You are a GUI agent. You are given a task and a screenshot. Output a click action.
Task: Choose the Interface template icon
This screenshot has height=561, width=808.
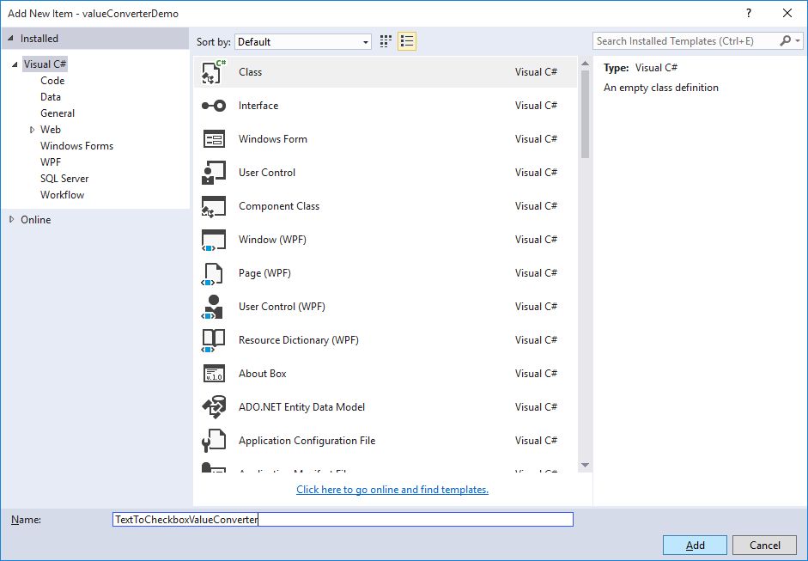coord(213,106)
